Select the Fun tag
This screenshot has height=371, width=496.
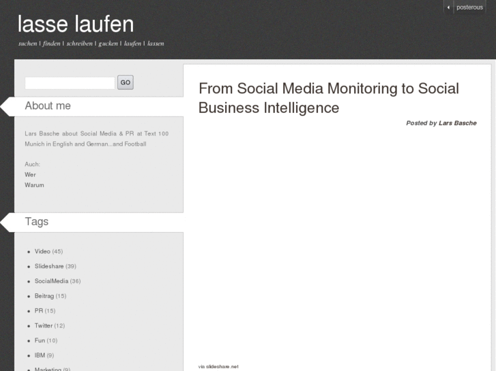pos(40,340)
